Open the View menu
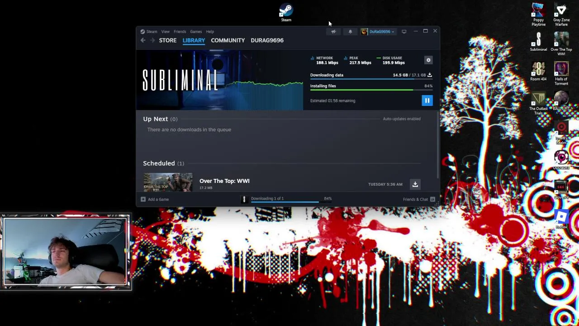This screenshot has width=579, height=326. (166, 32)
